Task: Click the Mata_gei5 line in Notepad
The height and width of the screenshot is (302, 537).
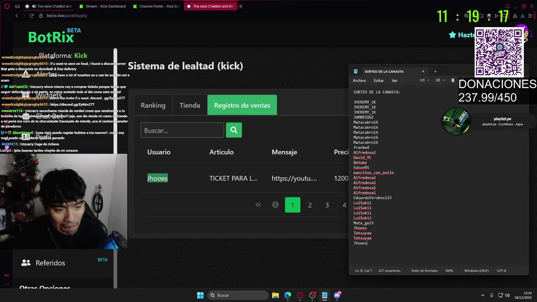Action: (363, 223)
